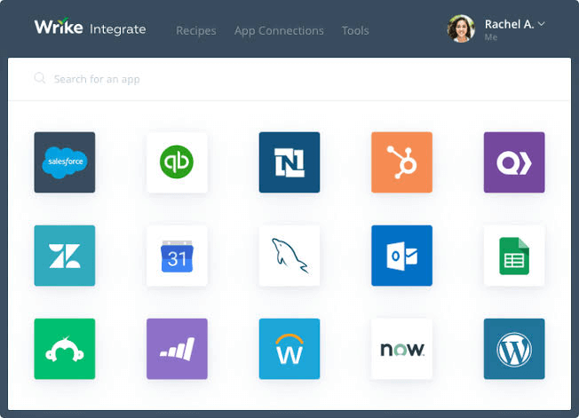Screen dimensions: 579x418
Task: Click the Wrike Integrate logo
Action: [90, 28]
